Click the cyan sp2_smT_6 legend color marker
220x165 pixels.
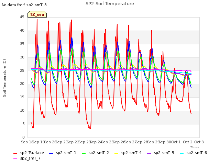coord(182,153)
